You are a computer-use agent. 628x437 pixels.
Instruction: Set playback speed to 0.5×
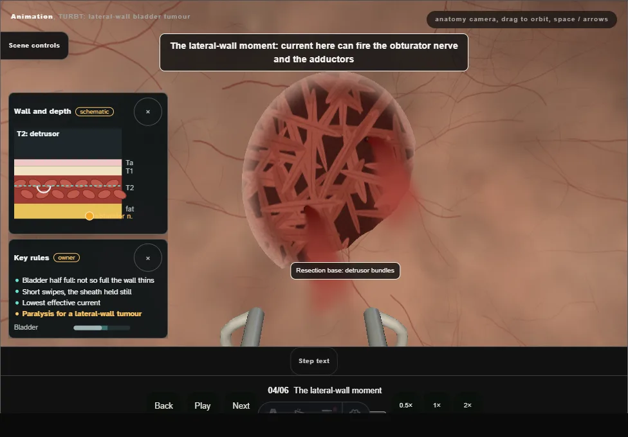tap(406, 405)
